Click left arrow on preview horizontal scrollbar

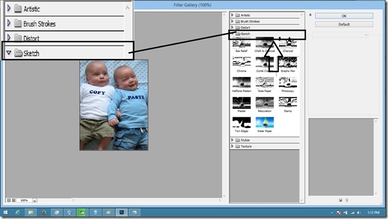tap(74, 200)
